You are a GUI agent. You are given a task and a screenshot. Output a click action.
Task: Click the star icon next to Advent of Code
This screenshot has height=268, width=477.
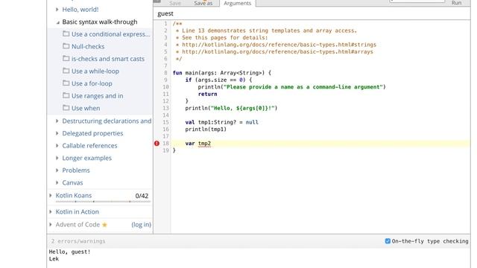(x=104, y=225)
